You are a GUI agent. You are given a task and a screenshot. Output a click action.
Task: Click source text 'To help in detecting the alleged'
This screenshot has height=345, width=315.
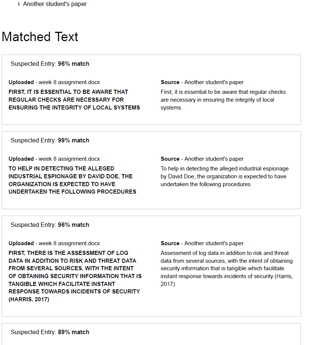click(x=224, y=176)
